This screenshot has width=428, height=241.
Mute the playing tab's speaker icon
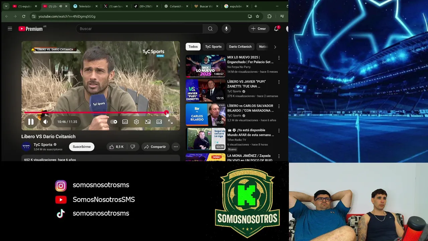61,6
